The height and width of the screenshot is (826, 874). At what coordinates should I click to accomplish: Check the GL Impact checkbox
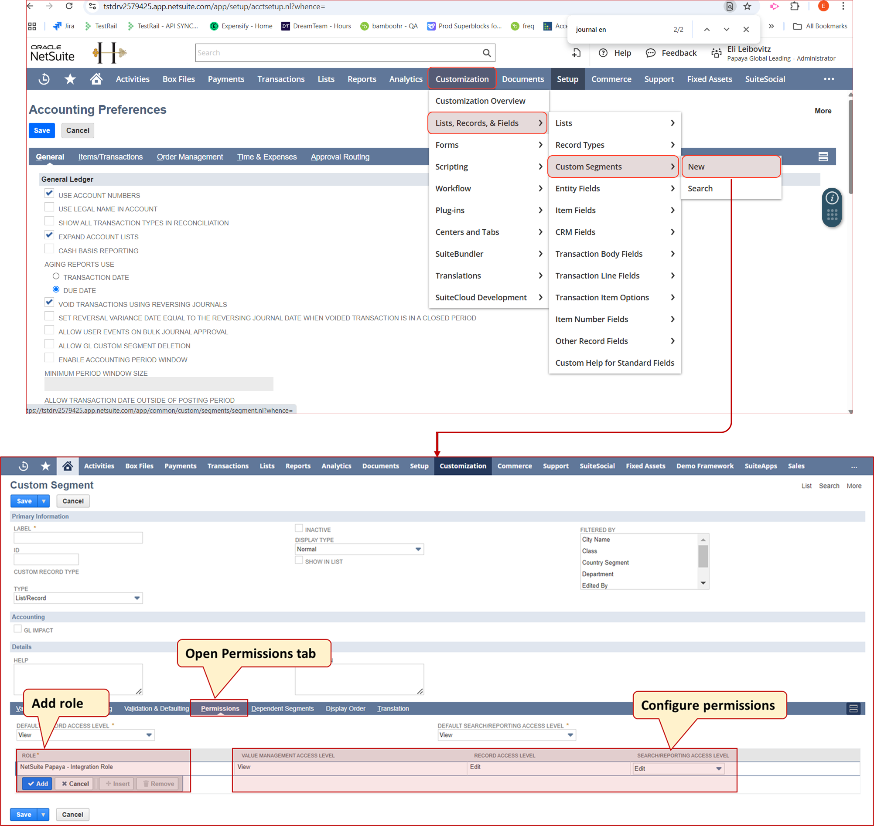point(17,629)
